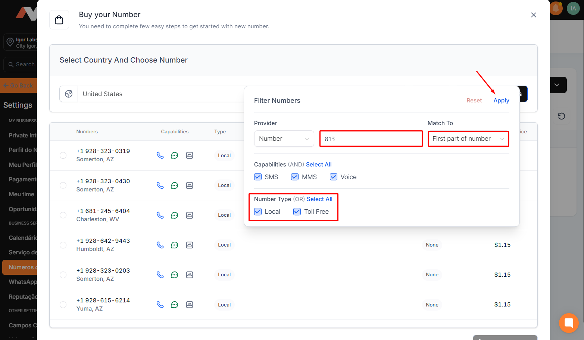The height and width of the screenshot is (340, 584).
Task: Open the orange chat support widget
Action: pos(569,323)
